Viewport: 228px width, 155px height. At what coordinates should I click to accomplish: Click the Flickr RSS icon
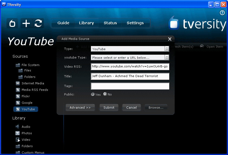tap(18, 96)
